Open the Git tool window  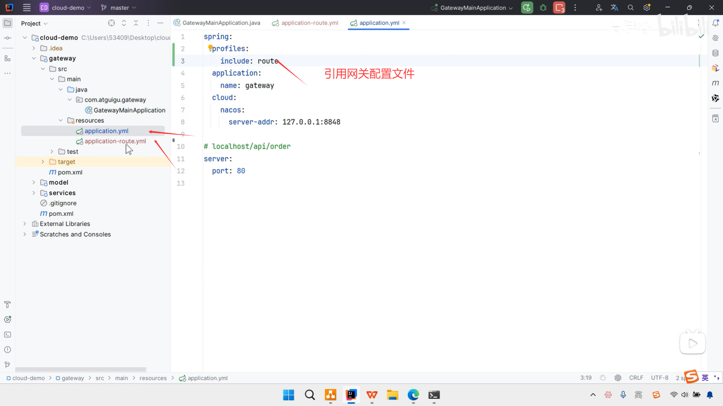click(8, 365)
